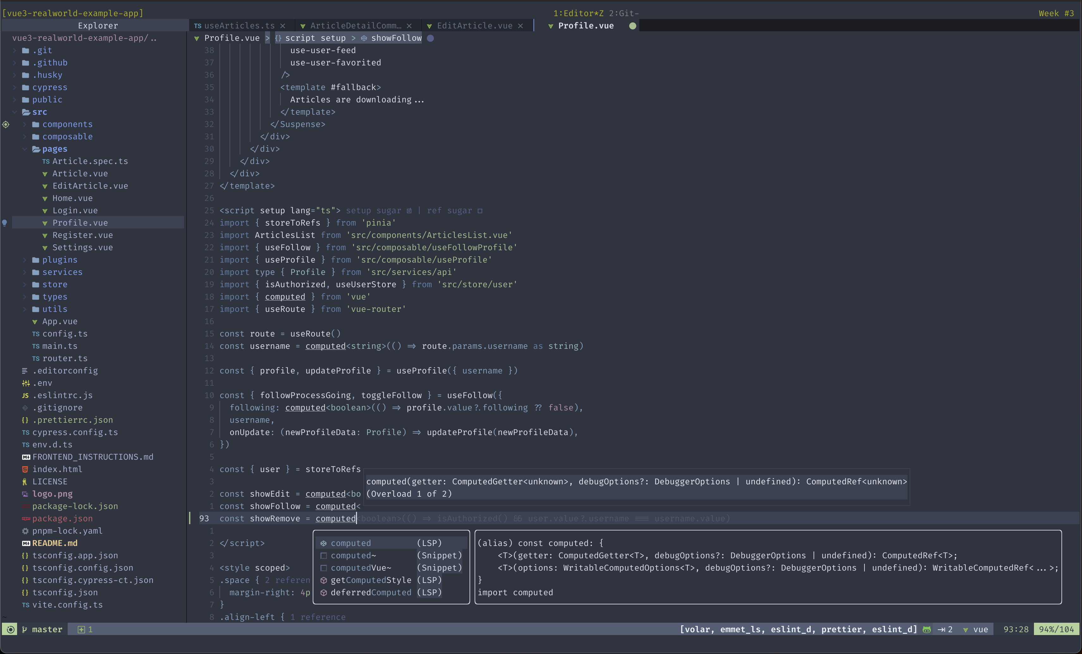This screenshot has height=654, width=1082.
Task: Click the unsaved-changes dot on Profile.vue tab
Action: pyautogui.click(x=632, y=26)
